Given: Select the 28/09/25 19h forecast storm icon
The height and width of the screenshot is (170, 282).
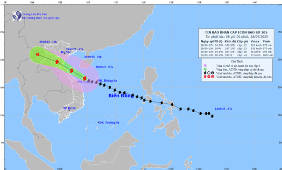Looking at the screenshot, I should (71, 70).
